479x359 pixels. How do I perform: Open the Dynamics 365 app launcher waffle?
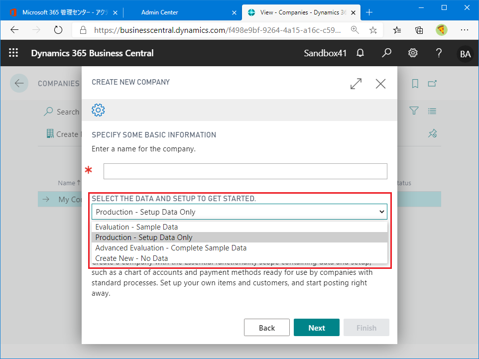[x=13, y=53]
